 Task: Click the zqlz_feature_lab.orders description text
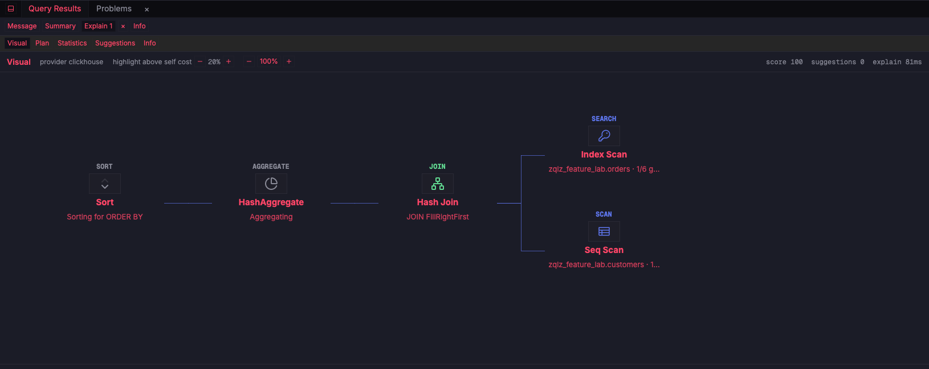(x=604, y=169)
